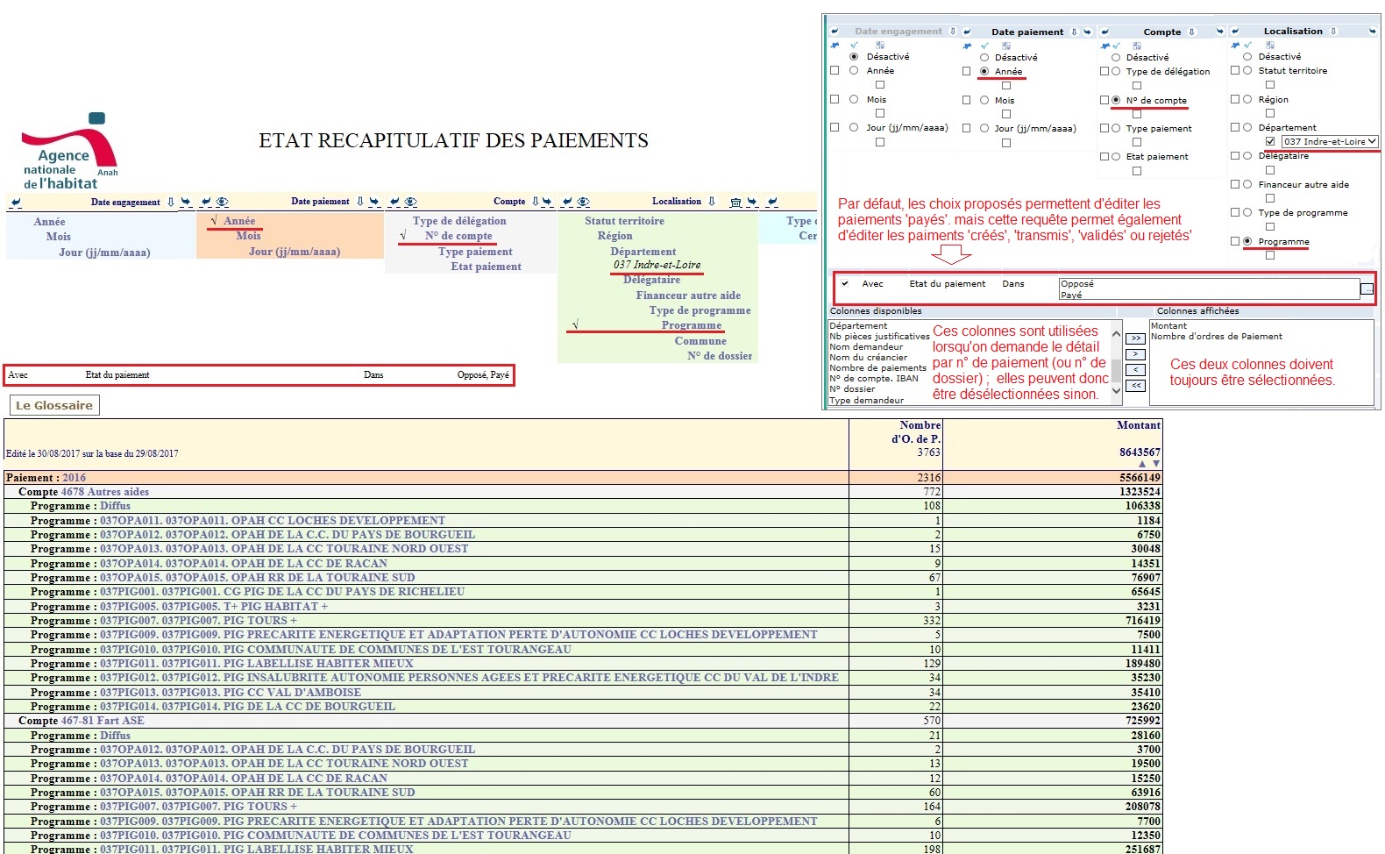The image size is (1385, 854).
Task: Uncheck the Département filter checkbox
Action: click(x=1270, y=141)
